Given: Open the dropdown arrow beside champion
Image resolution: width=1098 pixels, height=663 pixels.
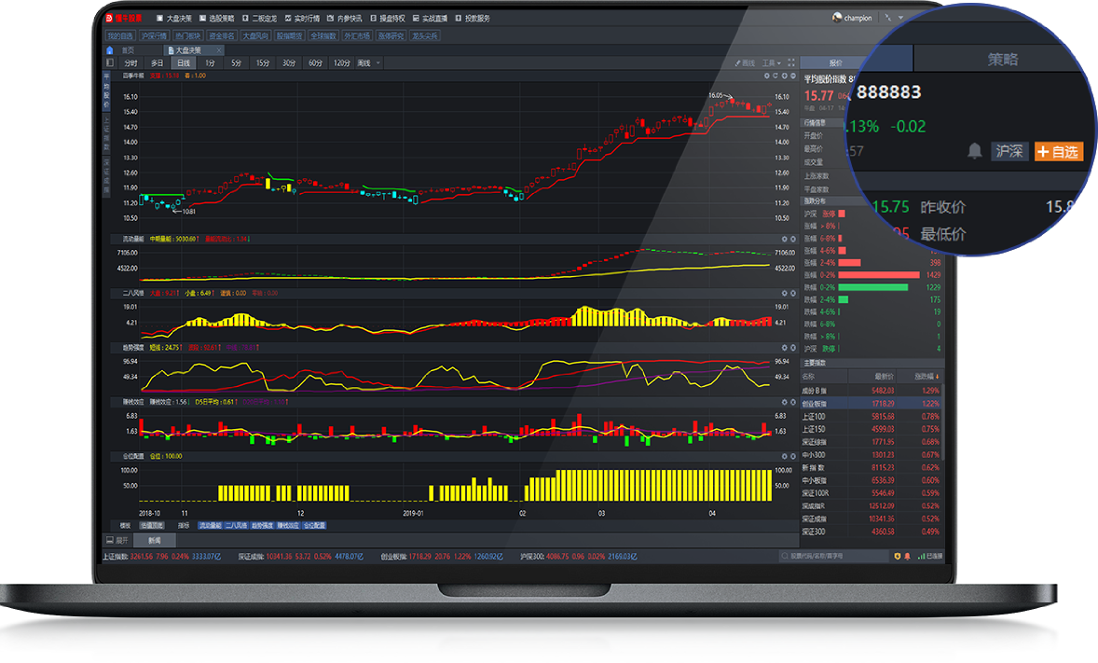Looking at the screenshot, I should [900, 18].
